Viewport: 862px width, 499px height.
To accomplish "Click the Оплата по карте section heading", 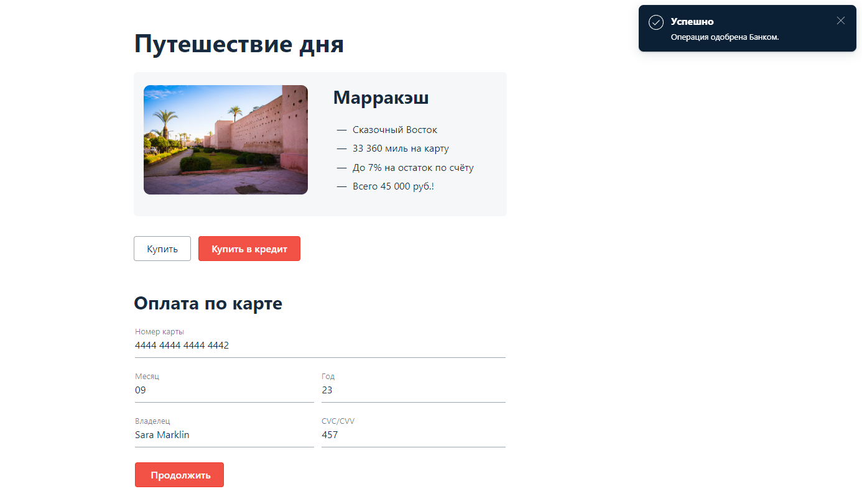I will point(208,303).
